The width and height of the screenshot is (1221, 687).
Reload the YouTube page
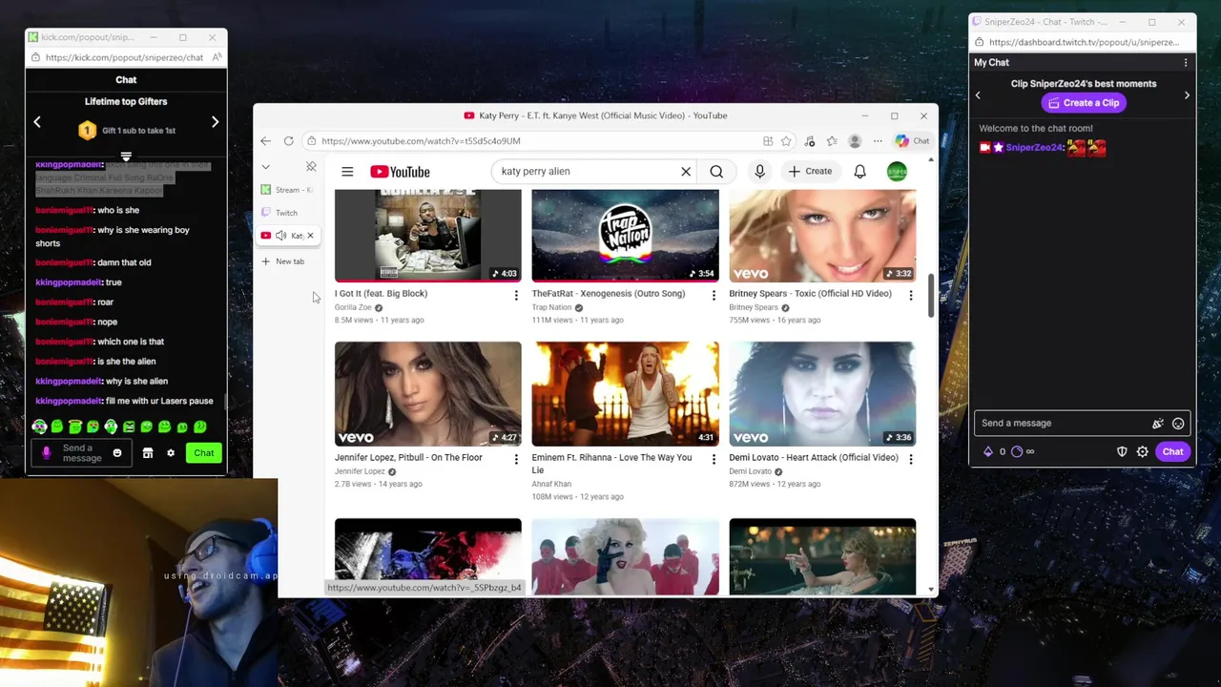288,141
